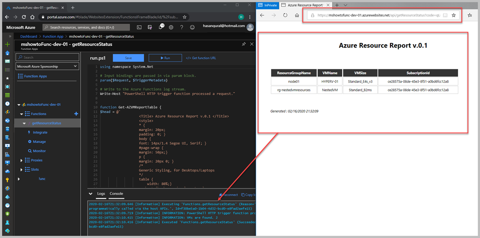Viewport: 480px width, 238px height.
Task: Open new tab in Edge
Action: click(337, 5)
